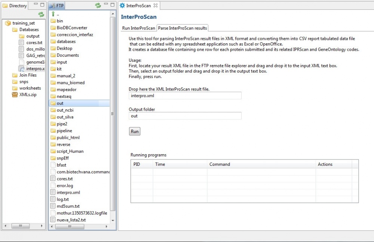Minimize the FTP panel

coord(106,4)
